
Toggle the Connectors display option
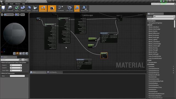tap(43, 9)
